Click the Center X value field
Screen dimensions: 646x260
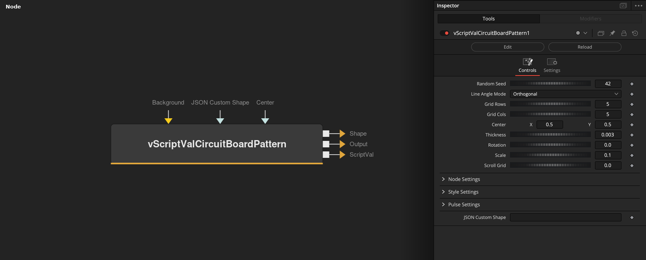(x=549, y=124)
